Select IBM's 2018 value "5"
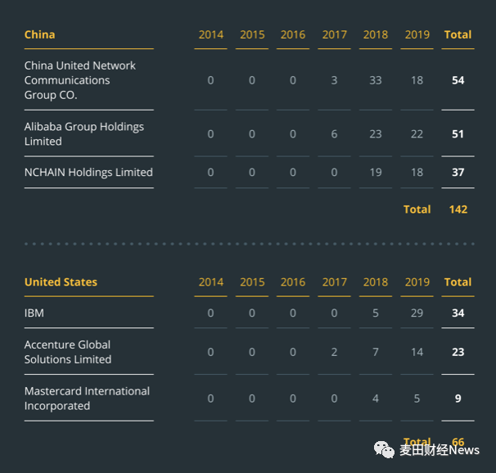This screenshot has width=496, height=473. [376, 313]
